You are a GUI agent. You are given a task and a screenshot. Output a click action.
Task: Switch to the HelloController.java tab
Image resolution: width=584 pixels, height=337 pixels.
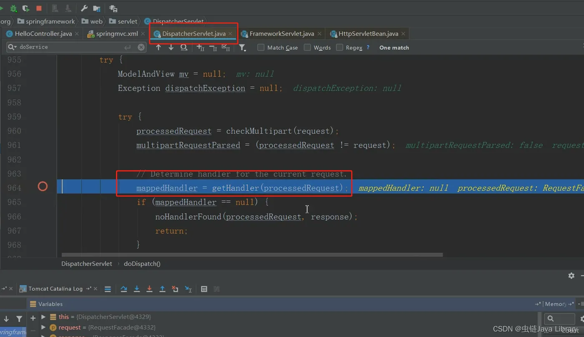43,34
